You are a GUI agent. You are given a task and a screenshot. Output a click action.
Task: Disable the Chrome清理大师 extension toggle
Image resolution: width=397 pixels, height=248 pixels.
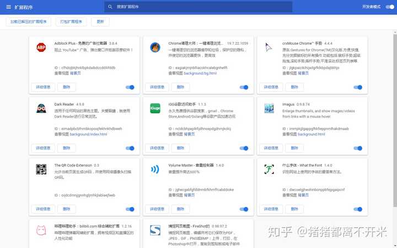click(x=244, y=87)
